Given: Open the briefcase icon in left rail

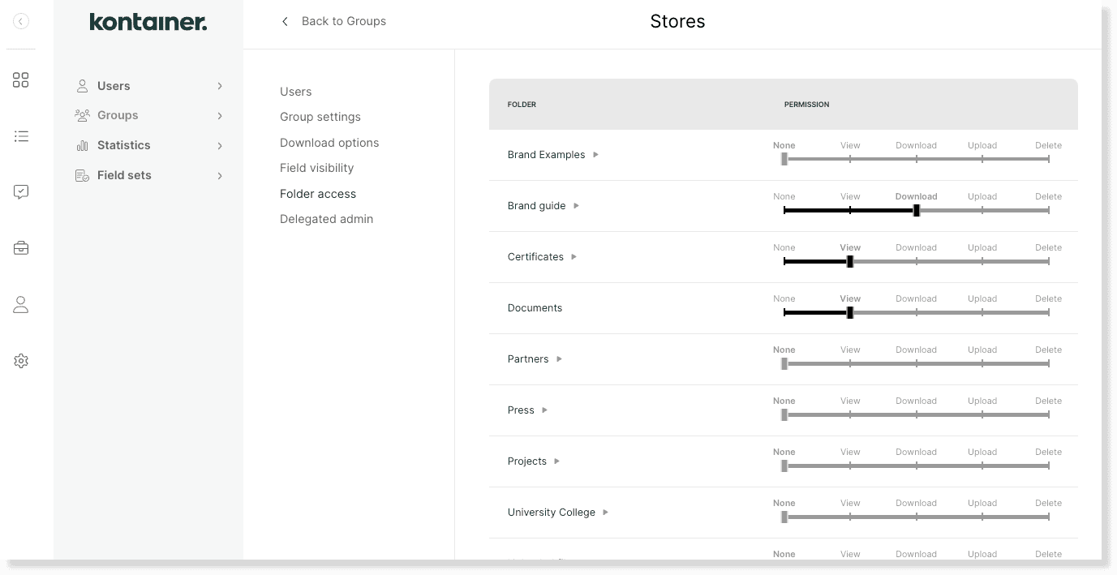Looking at the screenshot, I should pyautogui.click(x=21, y=248).
